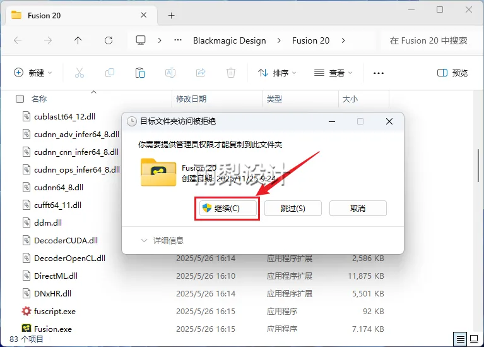Toggle the 预览 preview pane
The image size is (484, 347).
[x=452, y=73]
